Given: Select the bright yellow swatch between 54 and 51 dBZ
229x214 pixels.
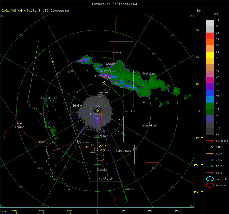Looking at the screenshot, I should (210, 55).
